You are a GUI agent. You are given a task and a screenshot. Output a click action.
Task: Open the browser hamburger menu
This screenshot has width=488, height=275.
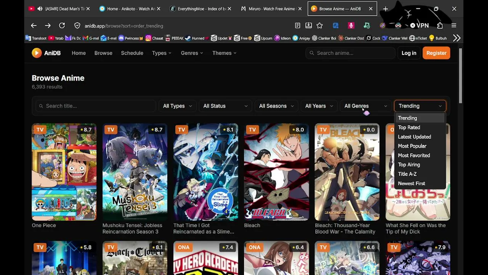point(454,26)
